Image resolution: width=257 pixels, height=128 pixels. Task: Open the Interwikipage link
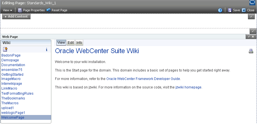(12, 84)
